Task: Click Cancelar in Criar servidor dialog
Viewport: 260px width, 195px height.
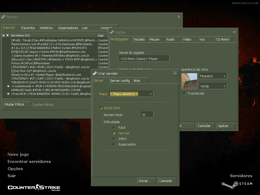Action: 167,181
